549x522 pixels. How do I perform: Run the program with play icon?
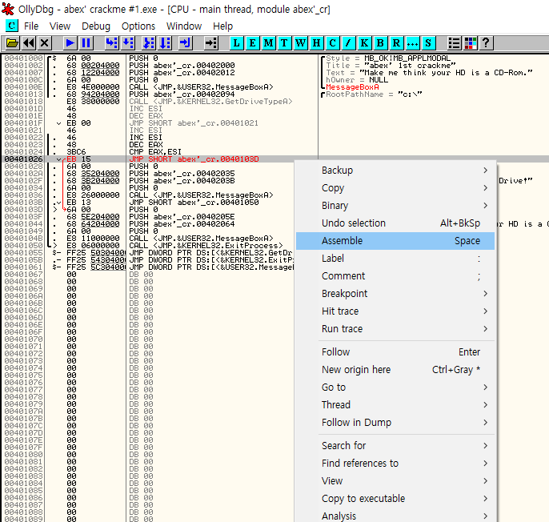(70, 43)
